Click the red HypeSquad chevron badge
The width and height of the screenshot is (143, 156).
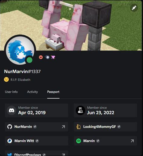point(41,57)
